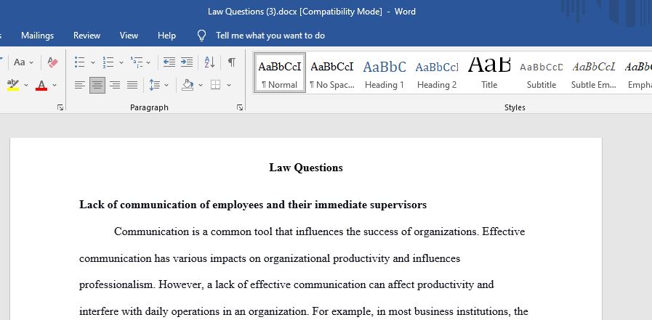Image resolution: width=652 pixels, height=320 pixels.
Task: Expand the shading color dropdown
Action: tap(201, 85)
